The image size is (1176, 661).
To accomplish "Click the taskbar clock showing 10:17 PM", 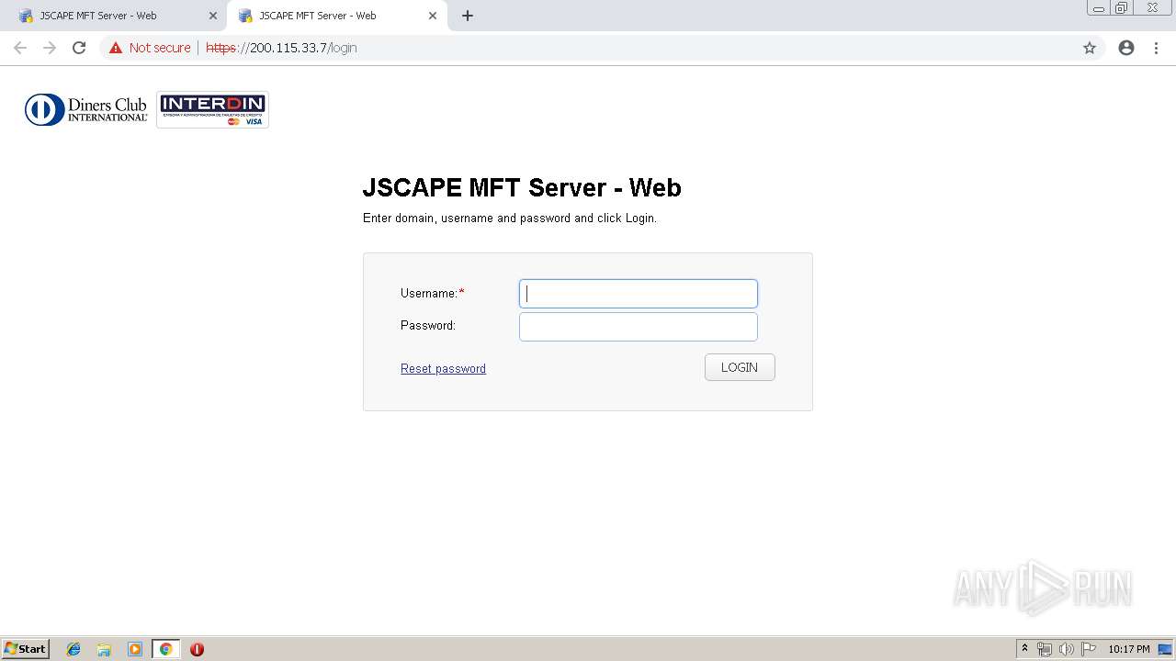I will [x=1128, y=649].
